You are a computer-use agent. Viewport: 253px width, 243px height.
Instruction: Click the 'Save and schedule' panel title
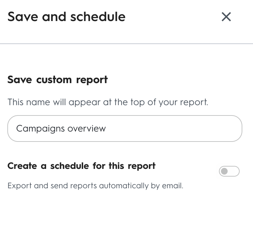tap(66, 17)
